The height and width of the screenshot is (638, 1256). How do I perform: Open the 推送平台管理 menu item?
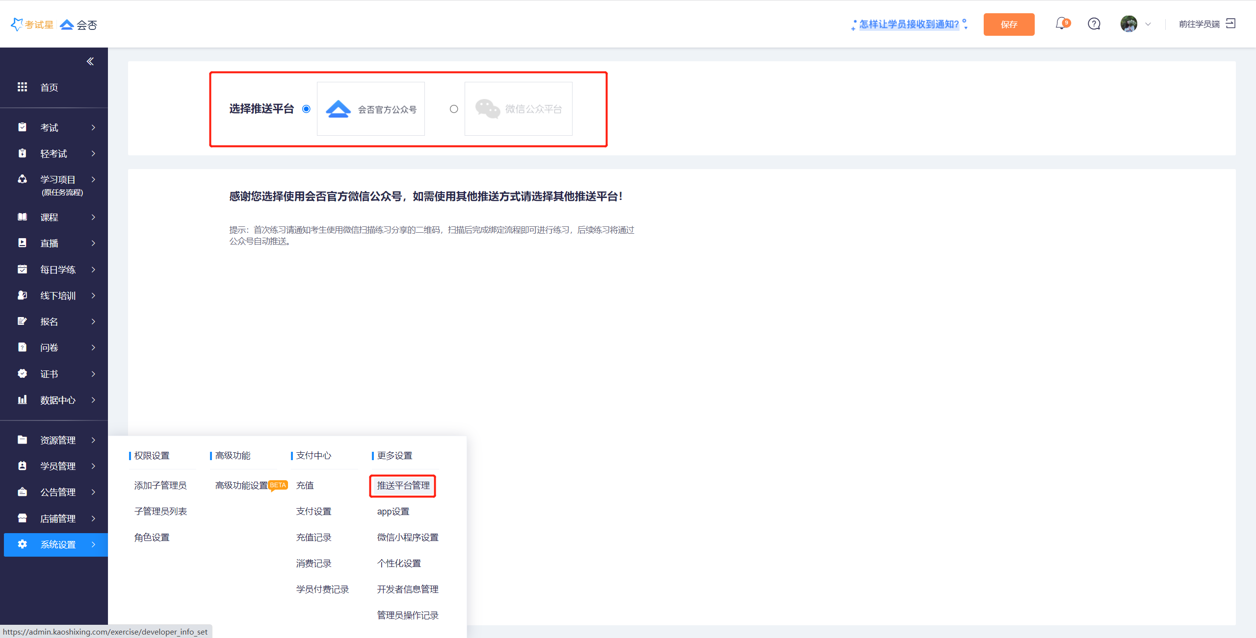[403, 486]
